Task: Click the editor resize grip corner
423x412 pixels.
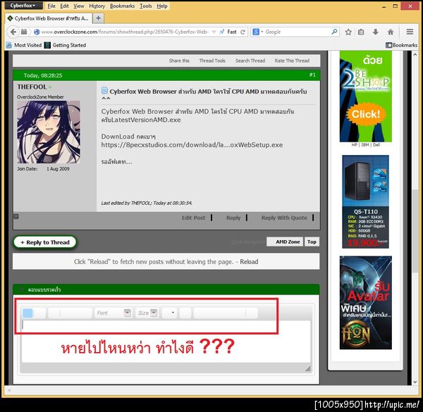Action: 308,368
